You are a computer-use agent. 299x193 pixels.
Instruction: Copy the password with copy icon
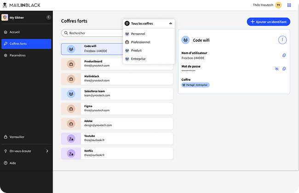tap(284, 68)
